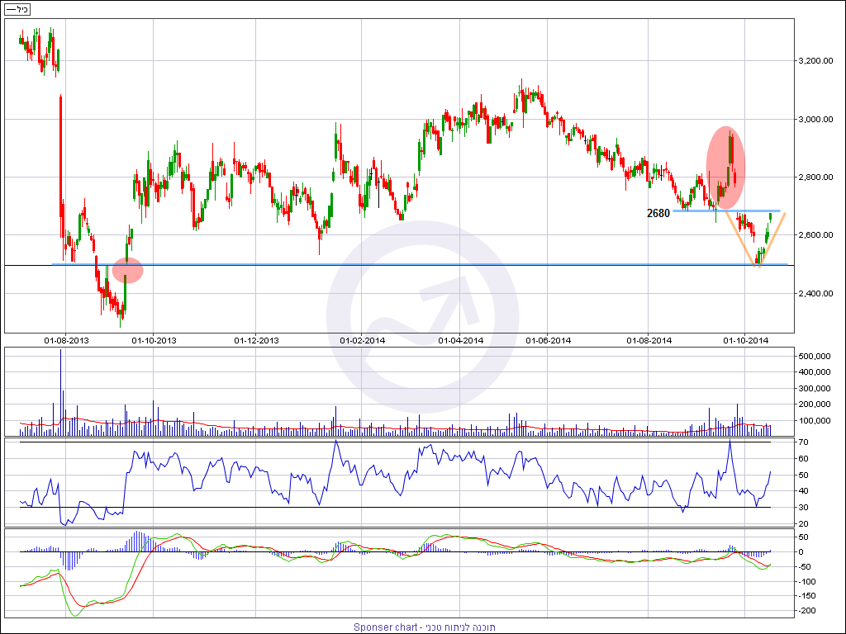Pick the 01-06-2014 date marker
The height and width of the screenshot is (634, 846).
point(549,340)
